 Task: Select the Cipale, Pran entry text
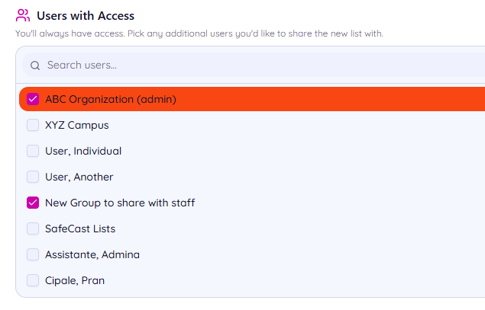click(x=75, y=281)
